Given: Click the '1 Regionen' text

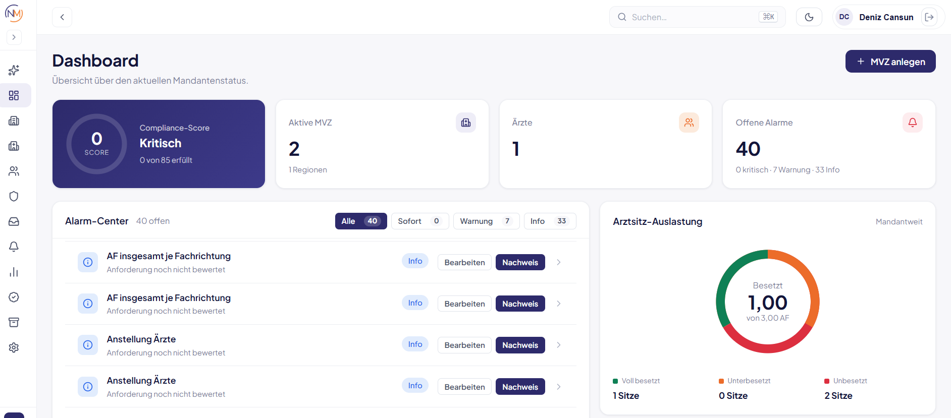Looking at the screenshot, I should point(308,170).
